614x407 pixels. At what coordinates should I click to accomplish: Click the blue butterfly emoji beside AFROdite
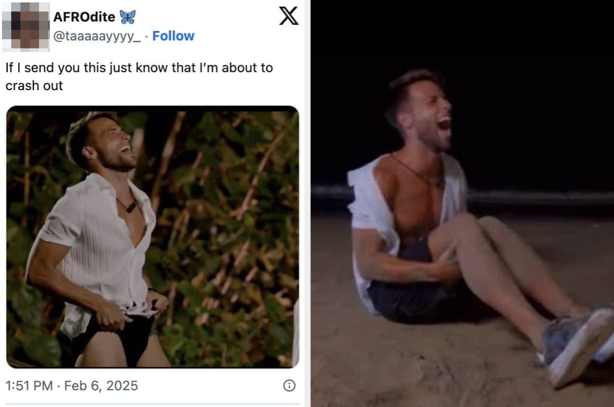tap(127, 17)
